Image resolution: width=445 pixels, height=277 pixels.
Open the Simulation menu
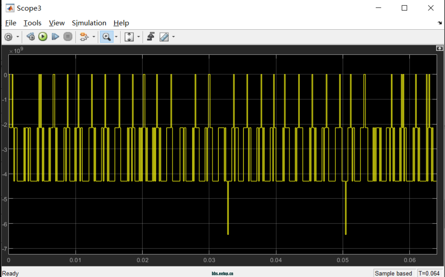(89, 23)
